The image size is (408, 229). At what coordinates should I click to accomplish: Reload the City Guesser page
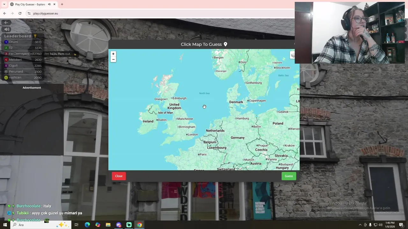[x=20, y=13]
